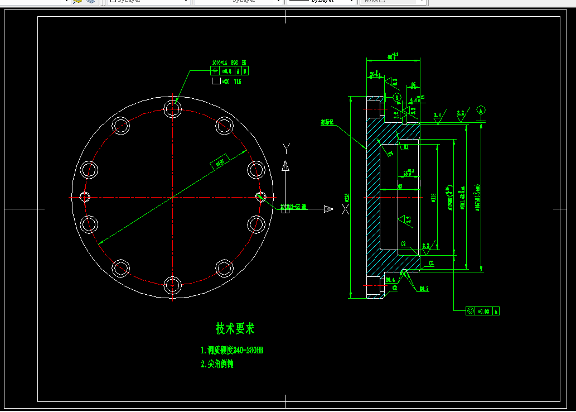Select the 打标记 leader label
The height and width of the screenshot is (412, 576).
click(327, 123)
